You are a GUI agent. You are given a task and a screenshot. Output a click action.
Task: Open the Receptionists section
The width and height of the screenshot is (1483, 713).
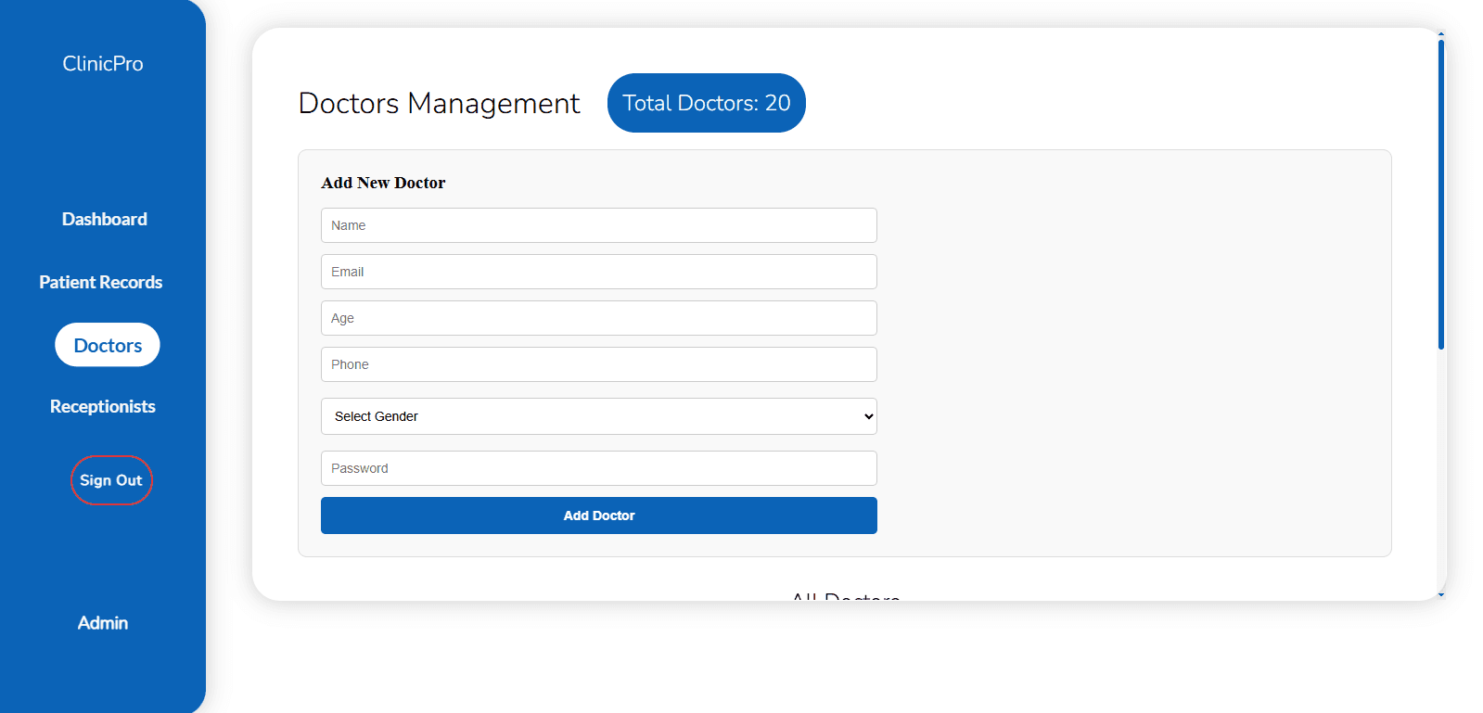coord(103,407)
